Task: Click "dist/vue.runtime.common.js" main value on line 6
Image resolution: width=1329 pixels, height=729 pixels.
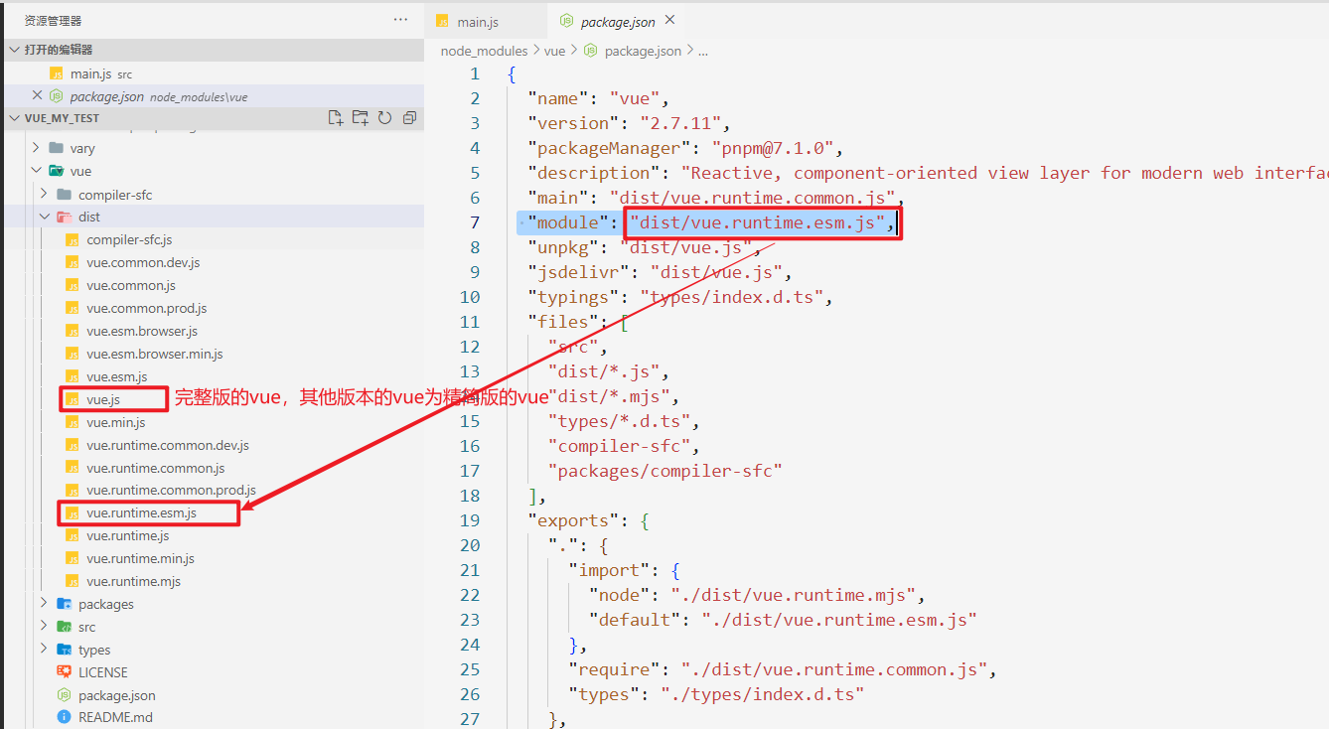Action: (751, 198)
